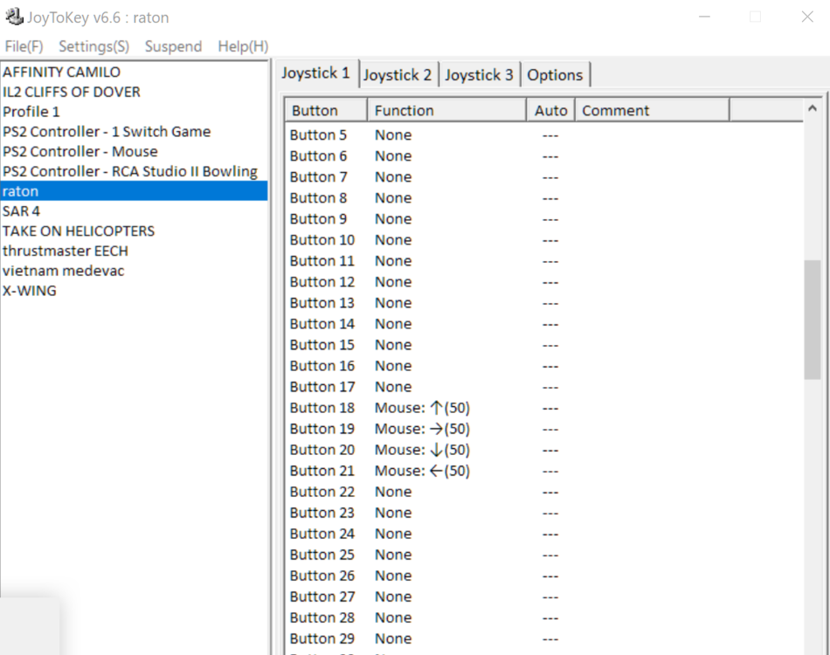Image resolution: width=830 pixels, height=655 pixels.
Task: Select the AFFINITY CAMILO profile
Action: point(135,72)
